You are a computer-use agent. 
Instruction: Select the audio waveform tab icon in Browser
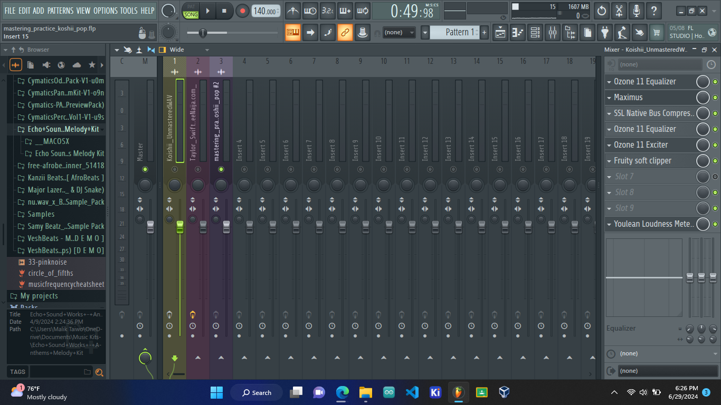[x=16, y=65]
